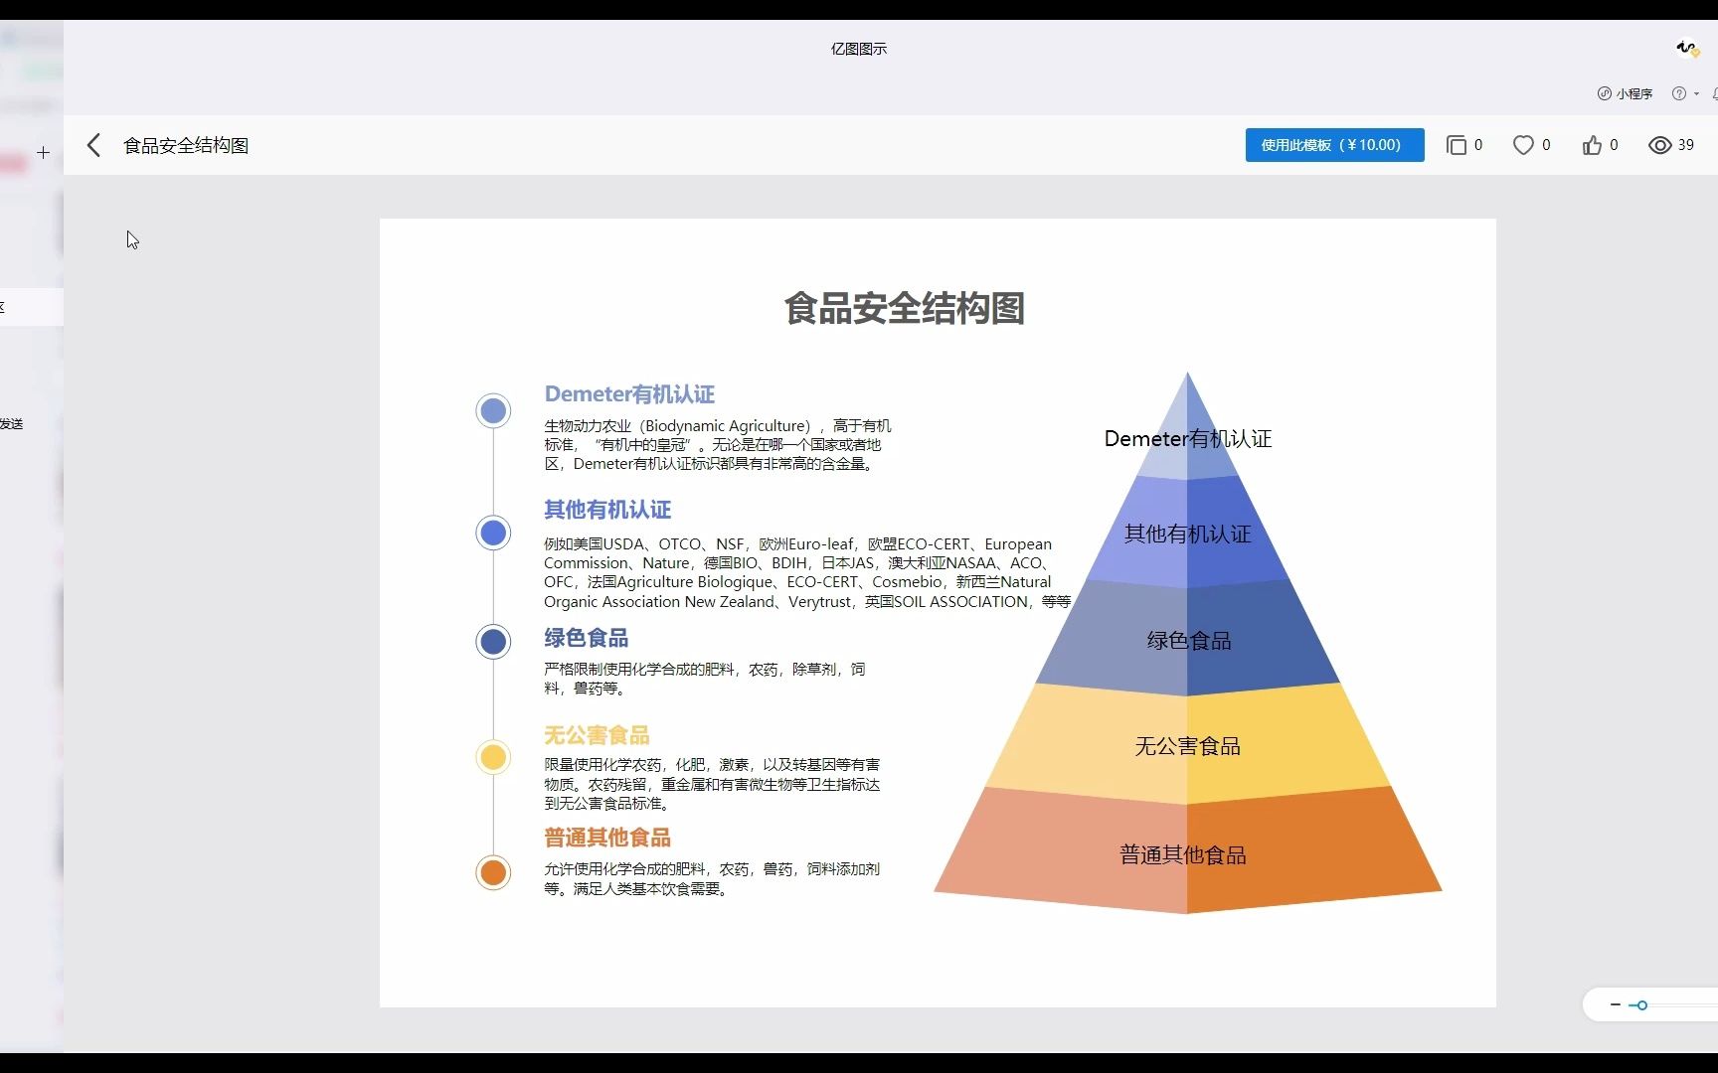Select the blue heading Demeter有机认证 in list
Screen dimensions: 1718x1073
pyautogui.click(x=629, y=394)
